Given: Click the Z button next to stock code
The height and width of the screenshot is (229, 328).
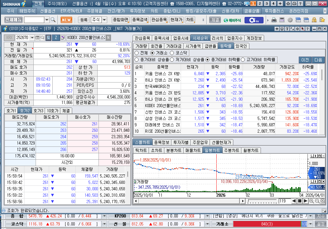Looking at the screenshot, I should pyautogui.click(x=56, y=37).
